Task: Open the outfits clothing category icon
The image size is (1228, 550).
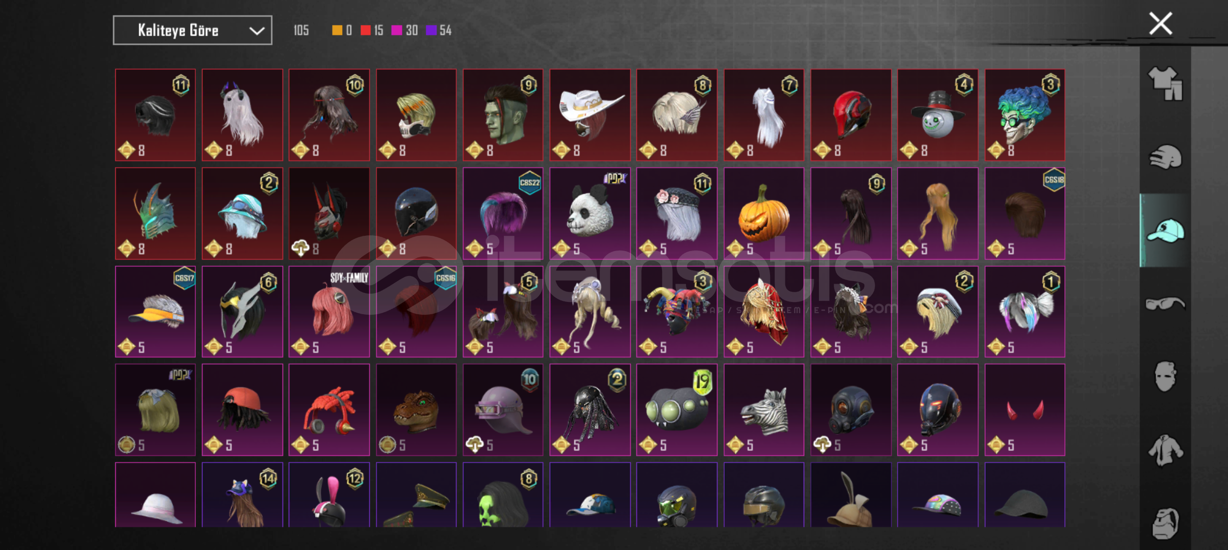Action: click(1165, 83)
